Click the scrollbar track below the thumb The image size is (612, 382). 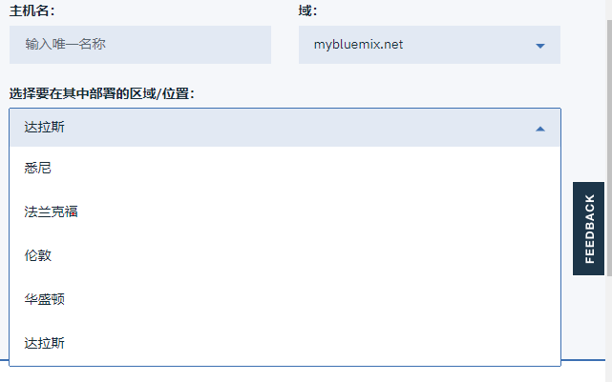(609, 329)
